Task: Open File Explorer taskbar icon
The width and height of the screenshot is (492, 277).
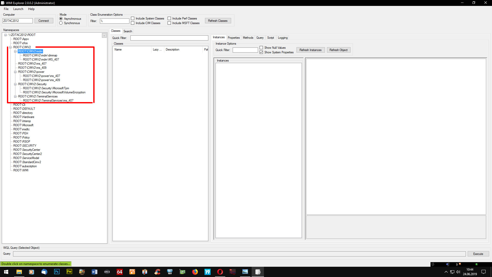Action: [19, 272]
